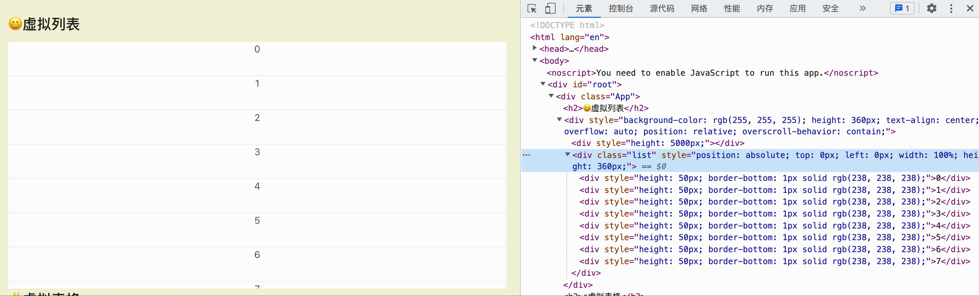Click the 虚拟列表 page heading
This screenshot has height=296, width=979.
pos(44,24)
